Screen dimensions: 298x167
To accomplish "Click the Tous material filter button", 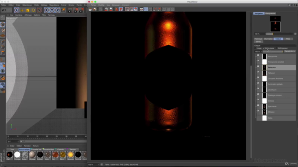I will [x=12, y=149].
